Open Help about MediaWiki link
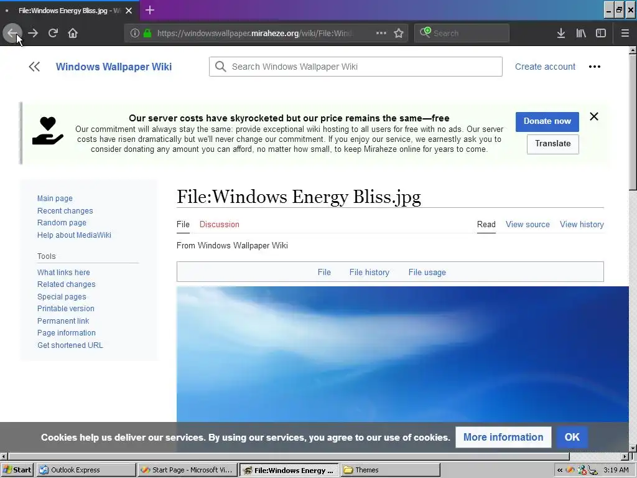The image size is (637, 478). (x=74, y=235)
